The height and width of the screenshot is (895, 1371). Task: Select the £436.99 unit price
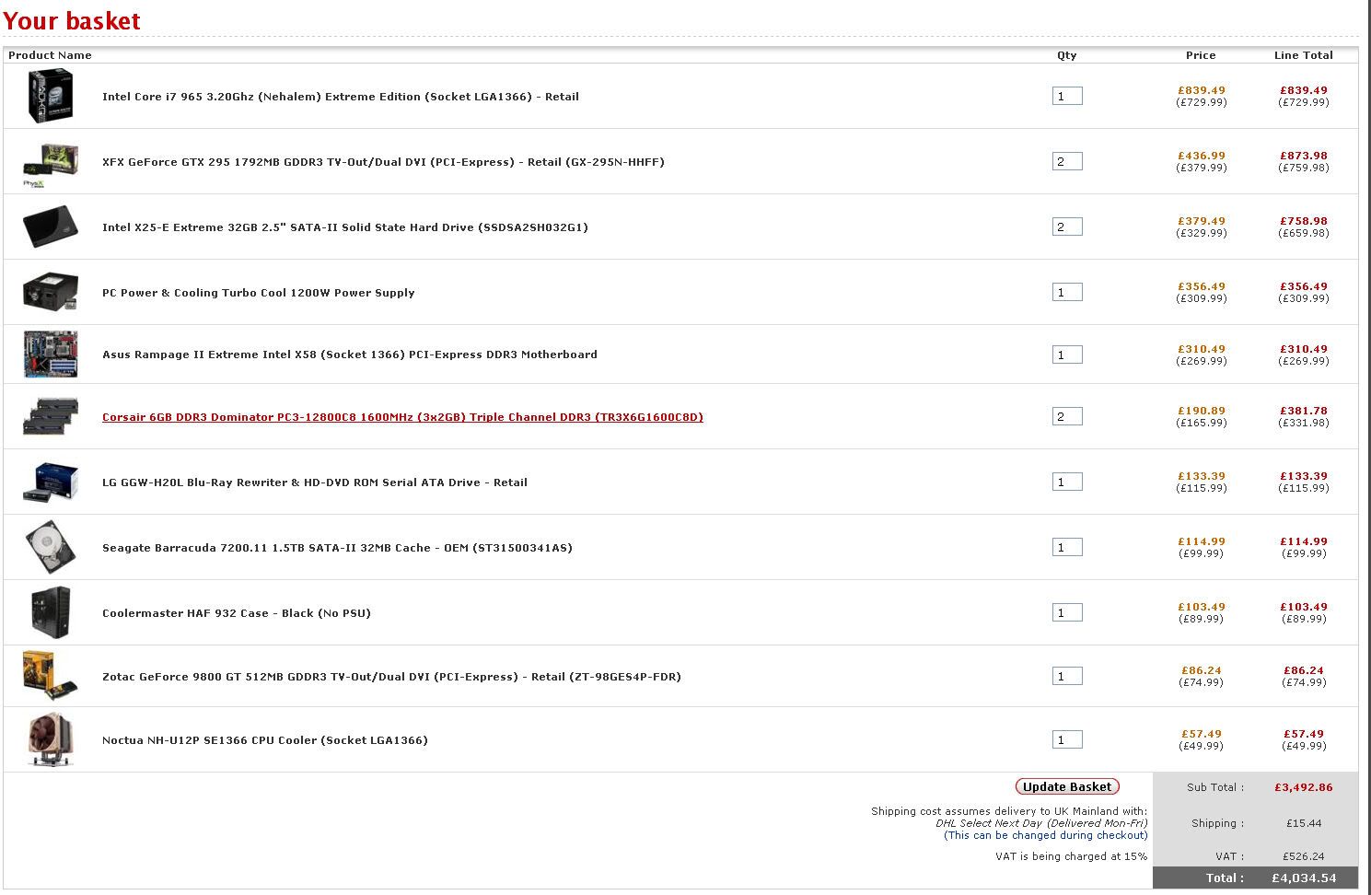pos(1202,156)
